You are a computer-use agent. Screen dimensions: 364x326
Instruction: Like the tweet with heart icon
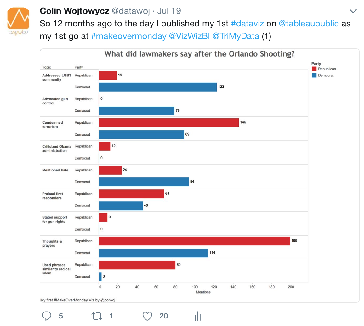(147, 316)
